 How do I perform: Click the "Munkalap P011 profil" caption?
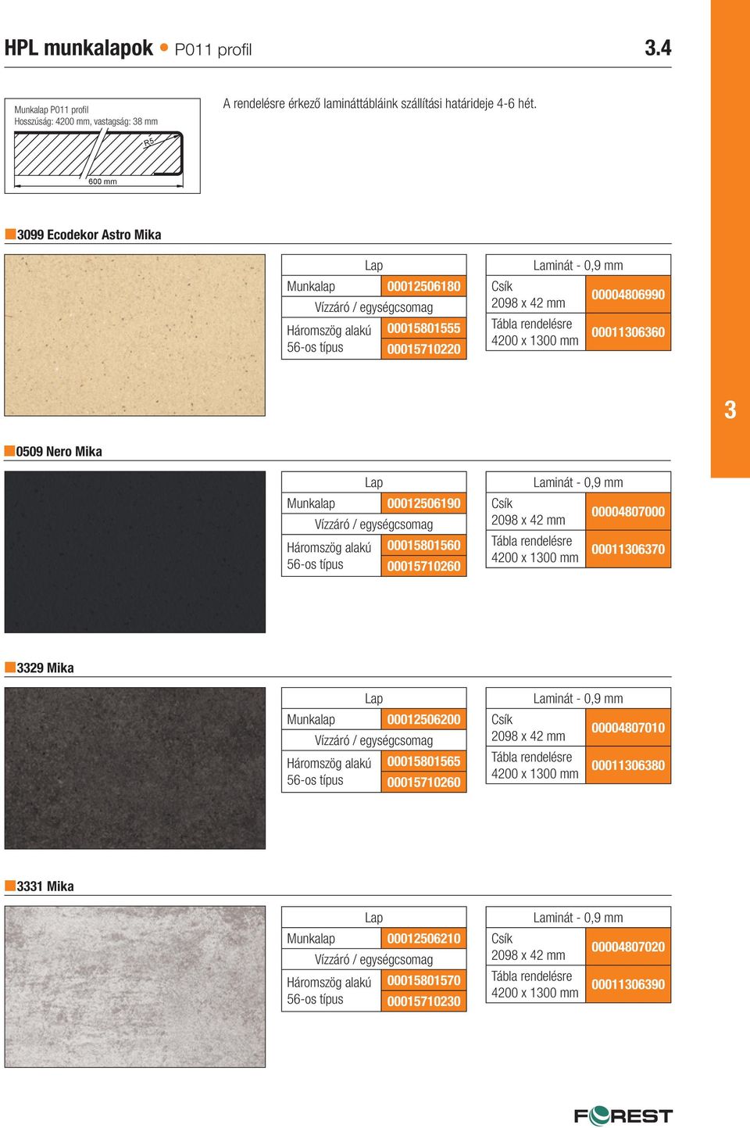[x=52, y=109]
